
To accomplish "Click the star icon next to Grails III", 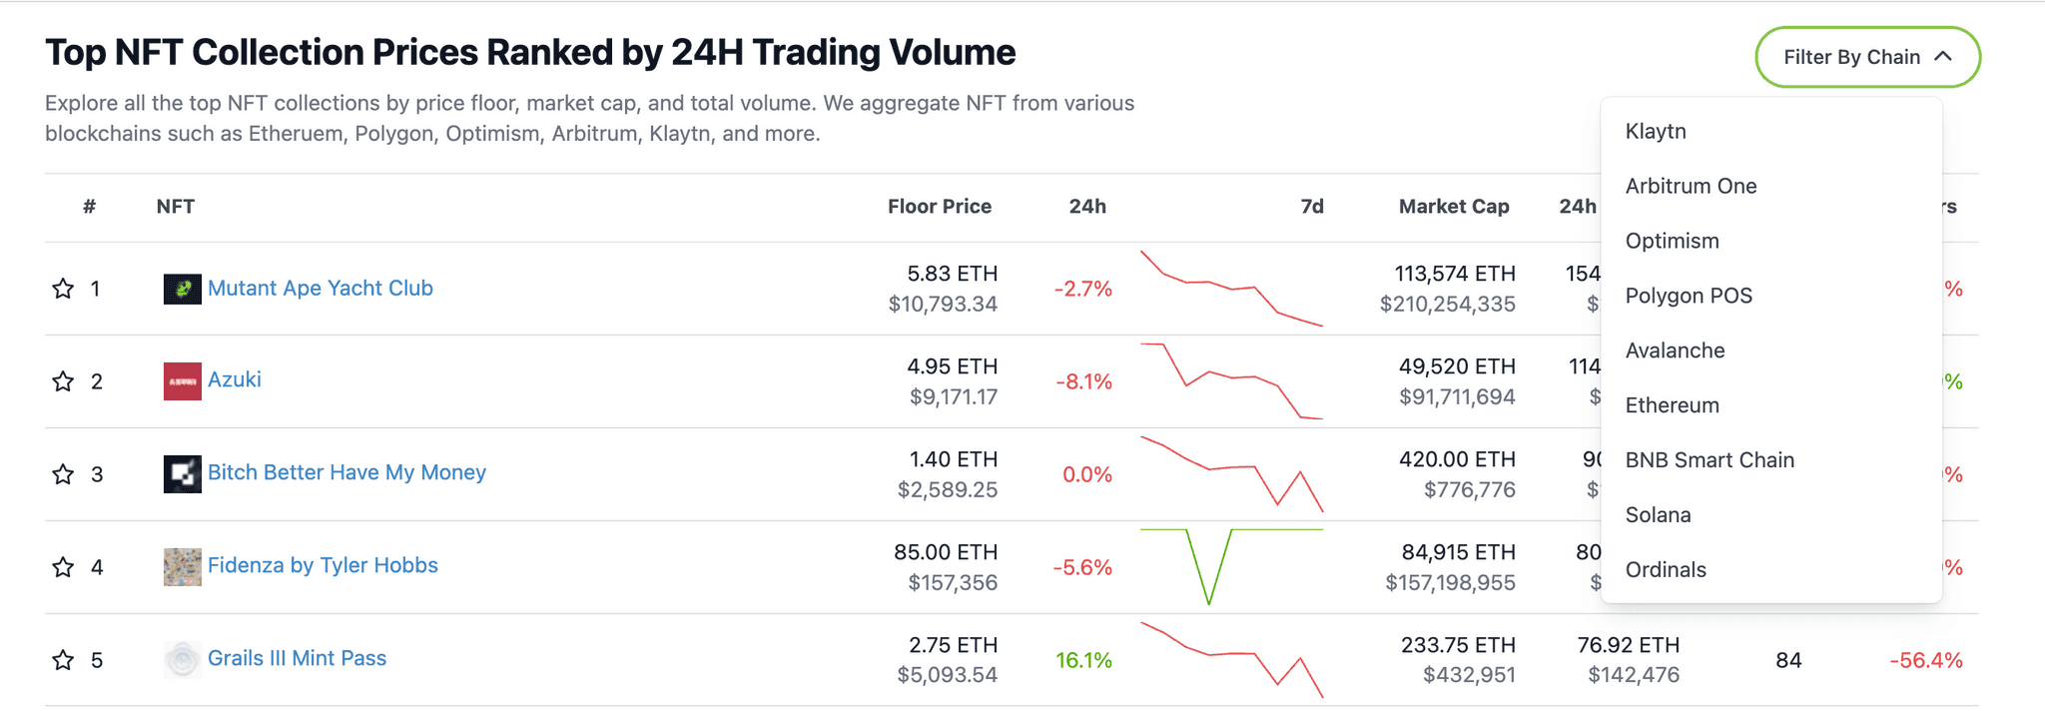I will click(x=62, y=659).
